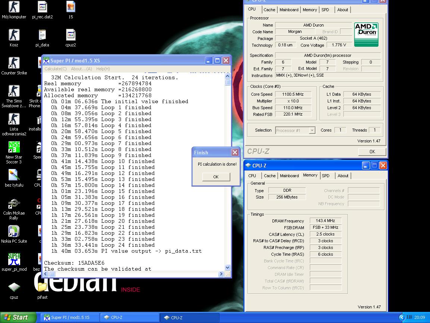Image resolution: width=430 pixels, height=323 pixels.
Task: Close the Finish dialog
Action: [x=235, y=153]
